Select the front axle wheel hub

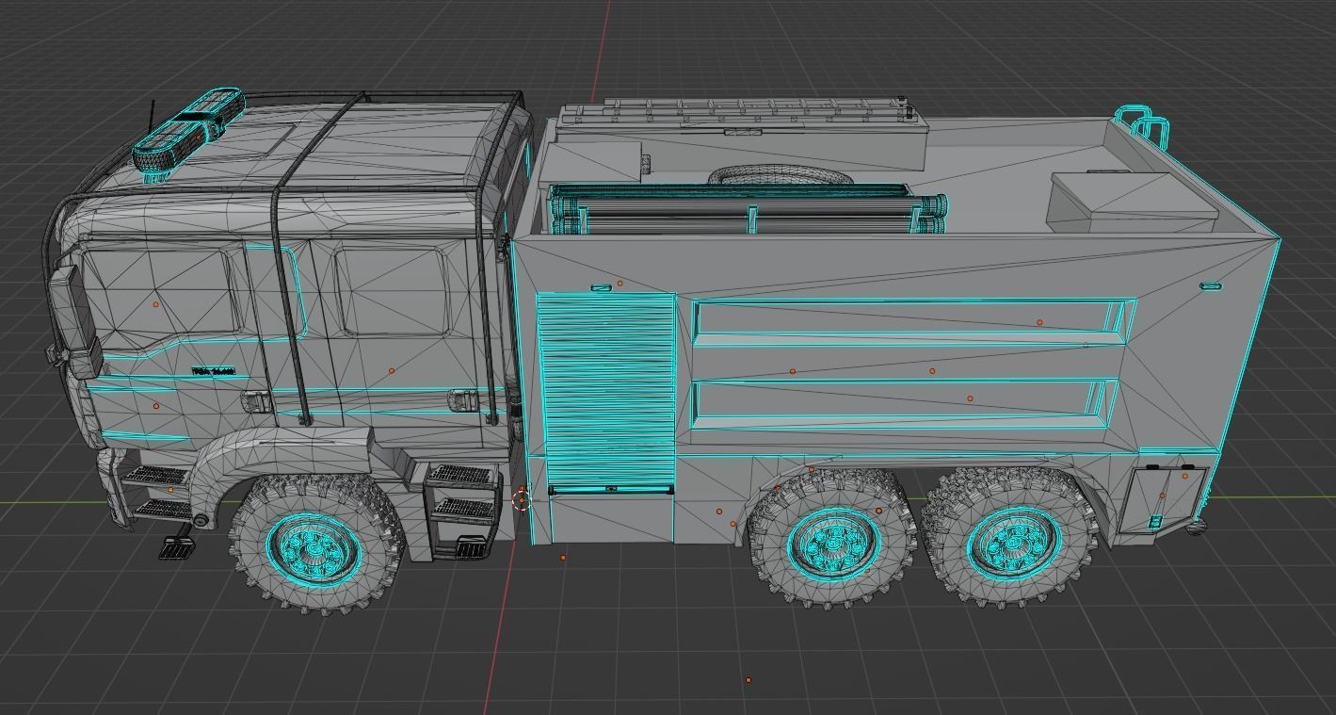314,547
